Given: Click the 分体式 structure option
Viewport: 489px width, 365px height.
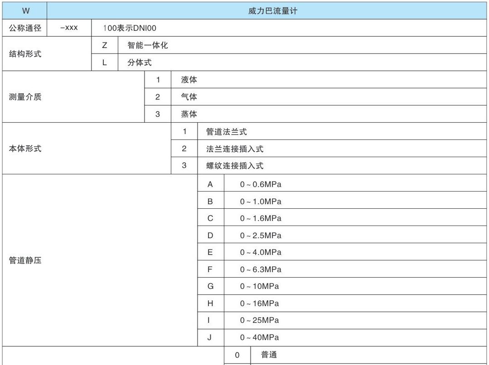Looking at the screenshot, I should point(140,62).
